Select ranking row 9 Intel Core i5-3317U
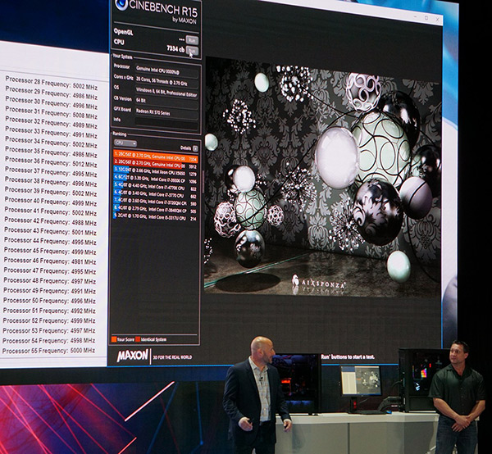 [x=155, y=216]
